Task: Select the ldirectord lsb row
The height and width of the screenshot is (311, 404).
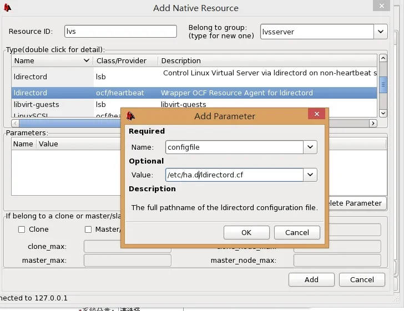Action: [194, 77]
